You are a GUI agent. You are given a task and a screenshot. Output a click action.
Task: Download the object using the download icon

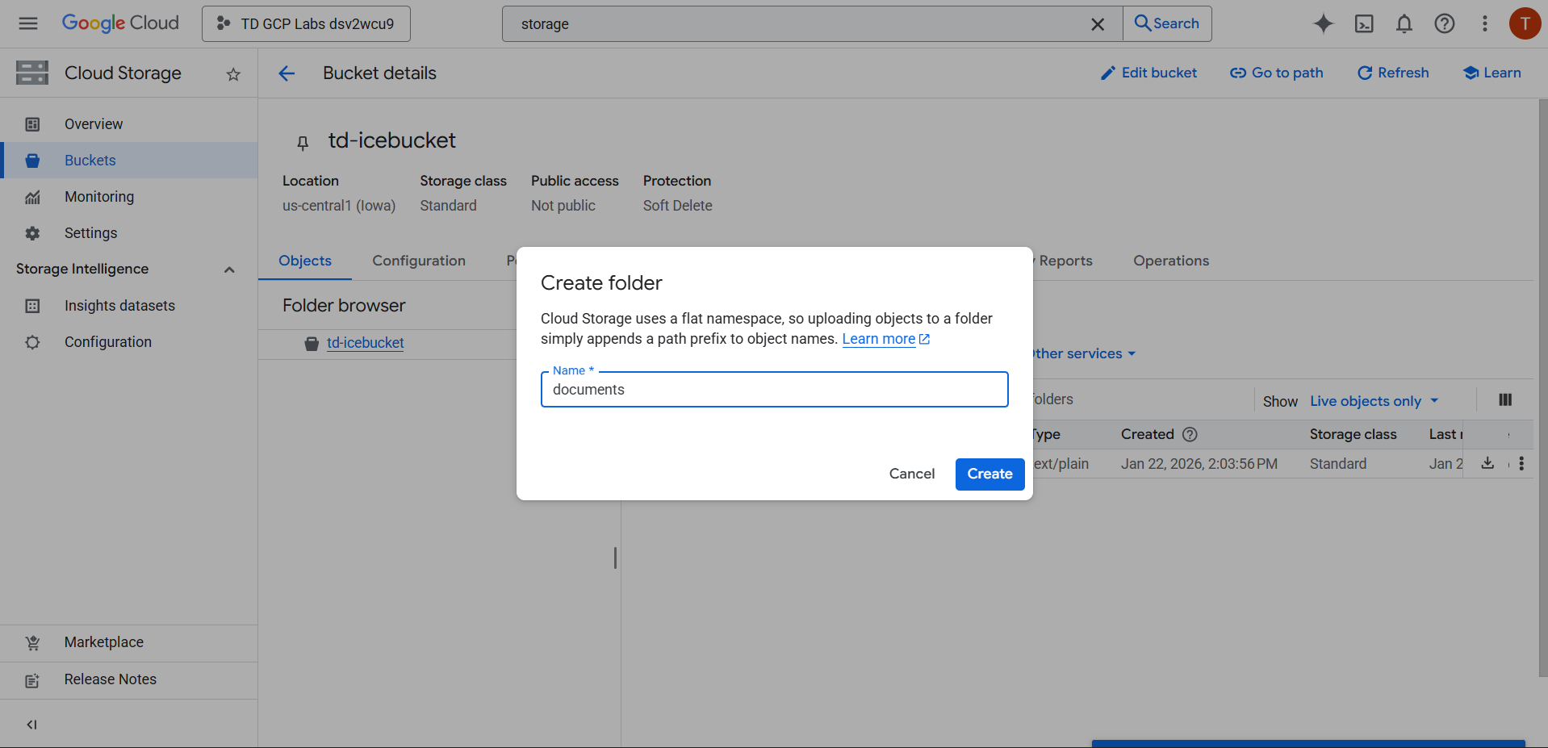click(1487, 463)
